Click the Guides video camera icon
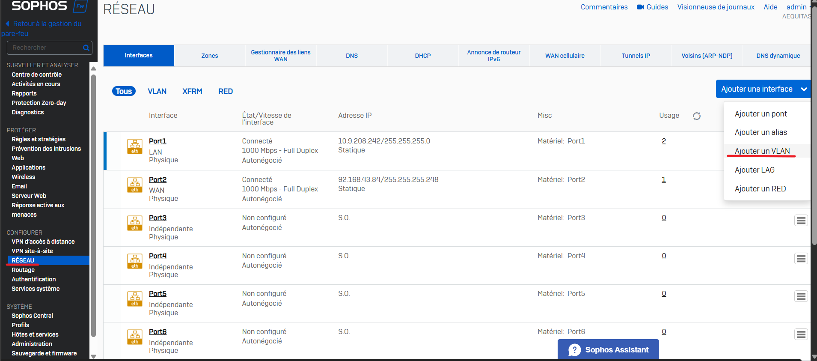Screen dimensions: 817x361 pyautogui.click(x=640, y=7)
